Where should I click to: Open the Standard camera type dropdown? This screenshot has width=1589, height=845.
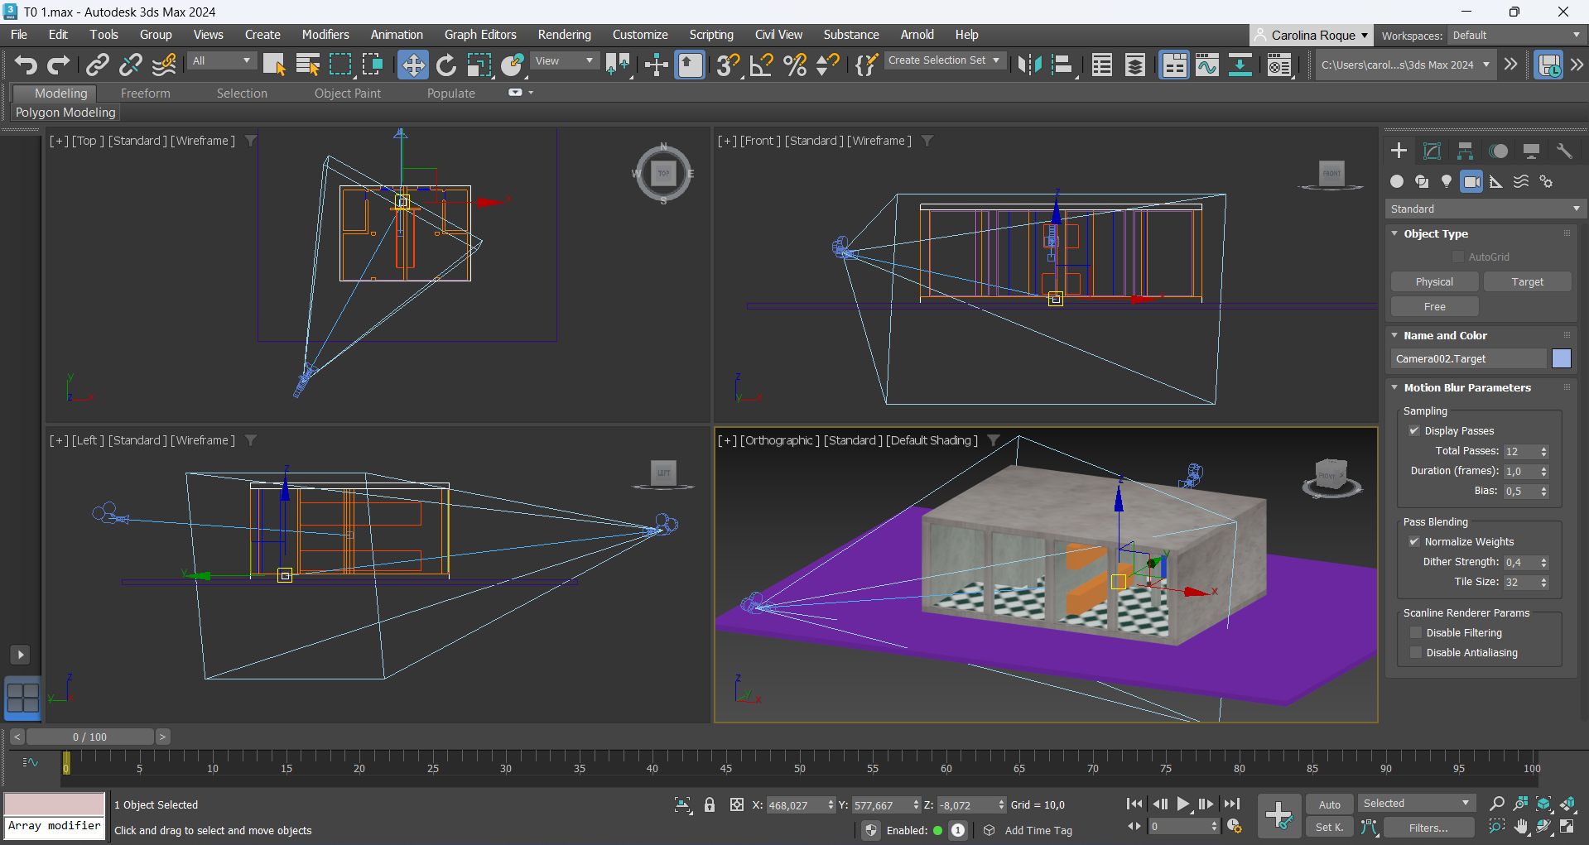[1485, 209]
